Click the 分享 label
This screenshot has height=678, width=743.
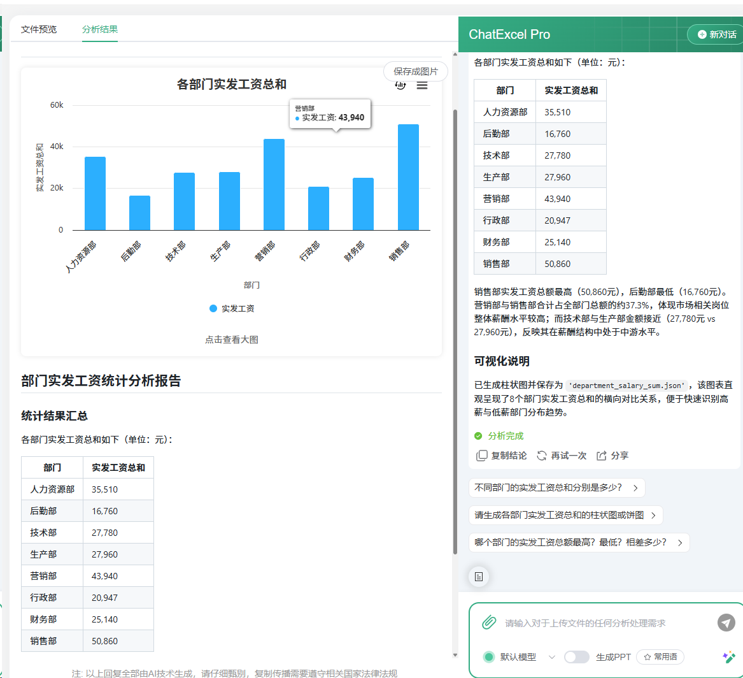pos(619,456)
